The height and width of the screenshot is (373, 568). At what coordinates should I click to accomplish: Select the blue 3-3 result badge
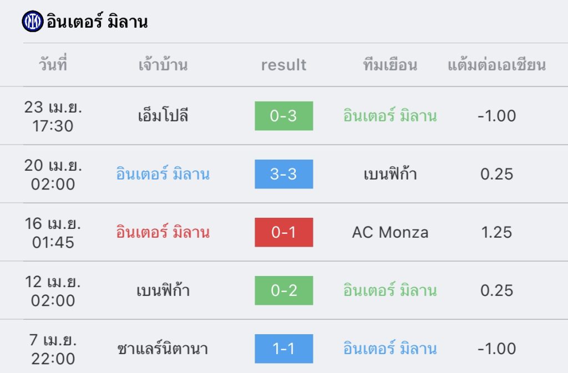pyautogui.click(x=283, y=174)
